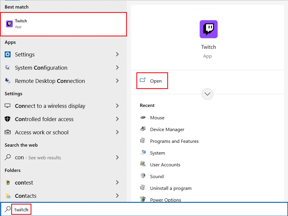288x216 pixels.
Task: Click the Access work or school briefcase icon
Action: tap(8, 132)
